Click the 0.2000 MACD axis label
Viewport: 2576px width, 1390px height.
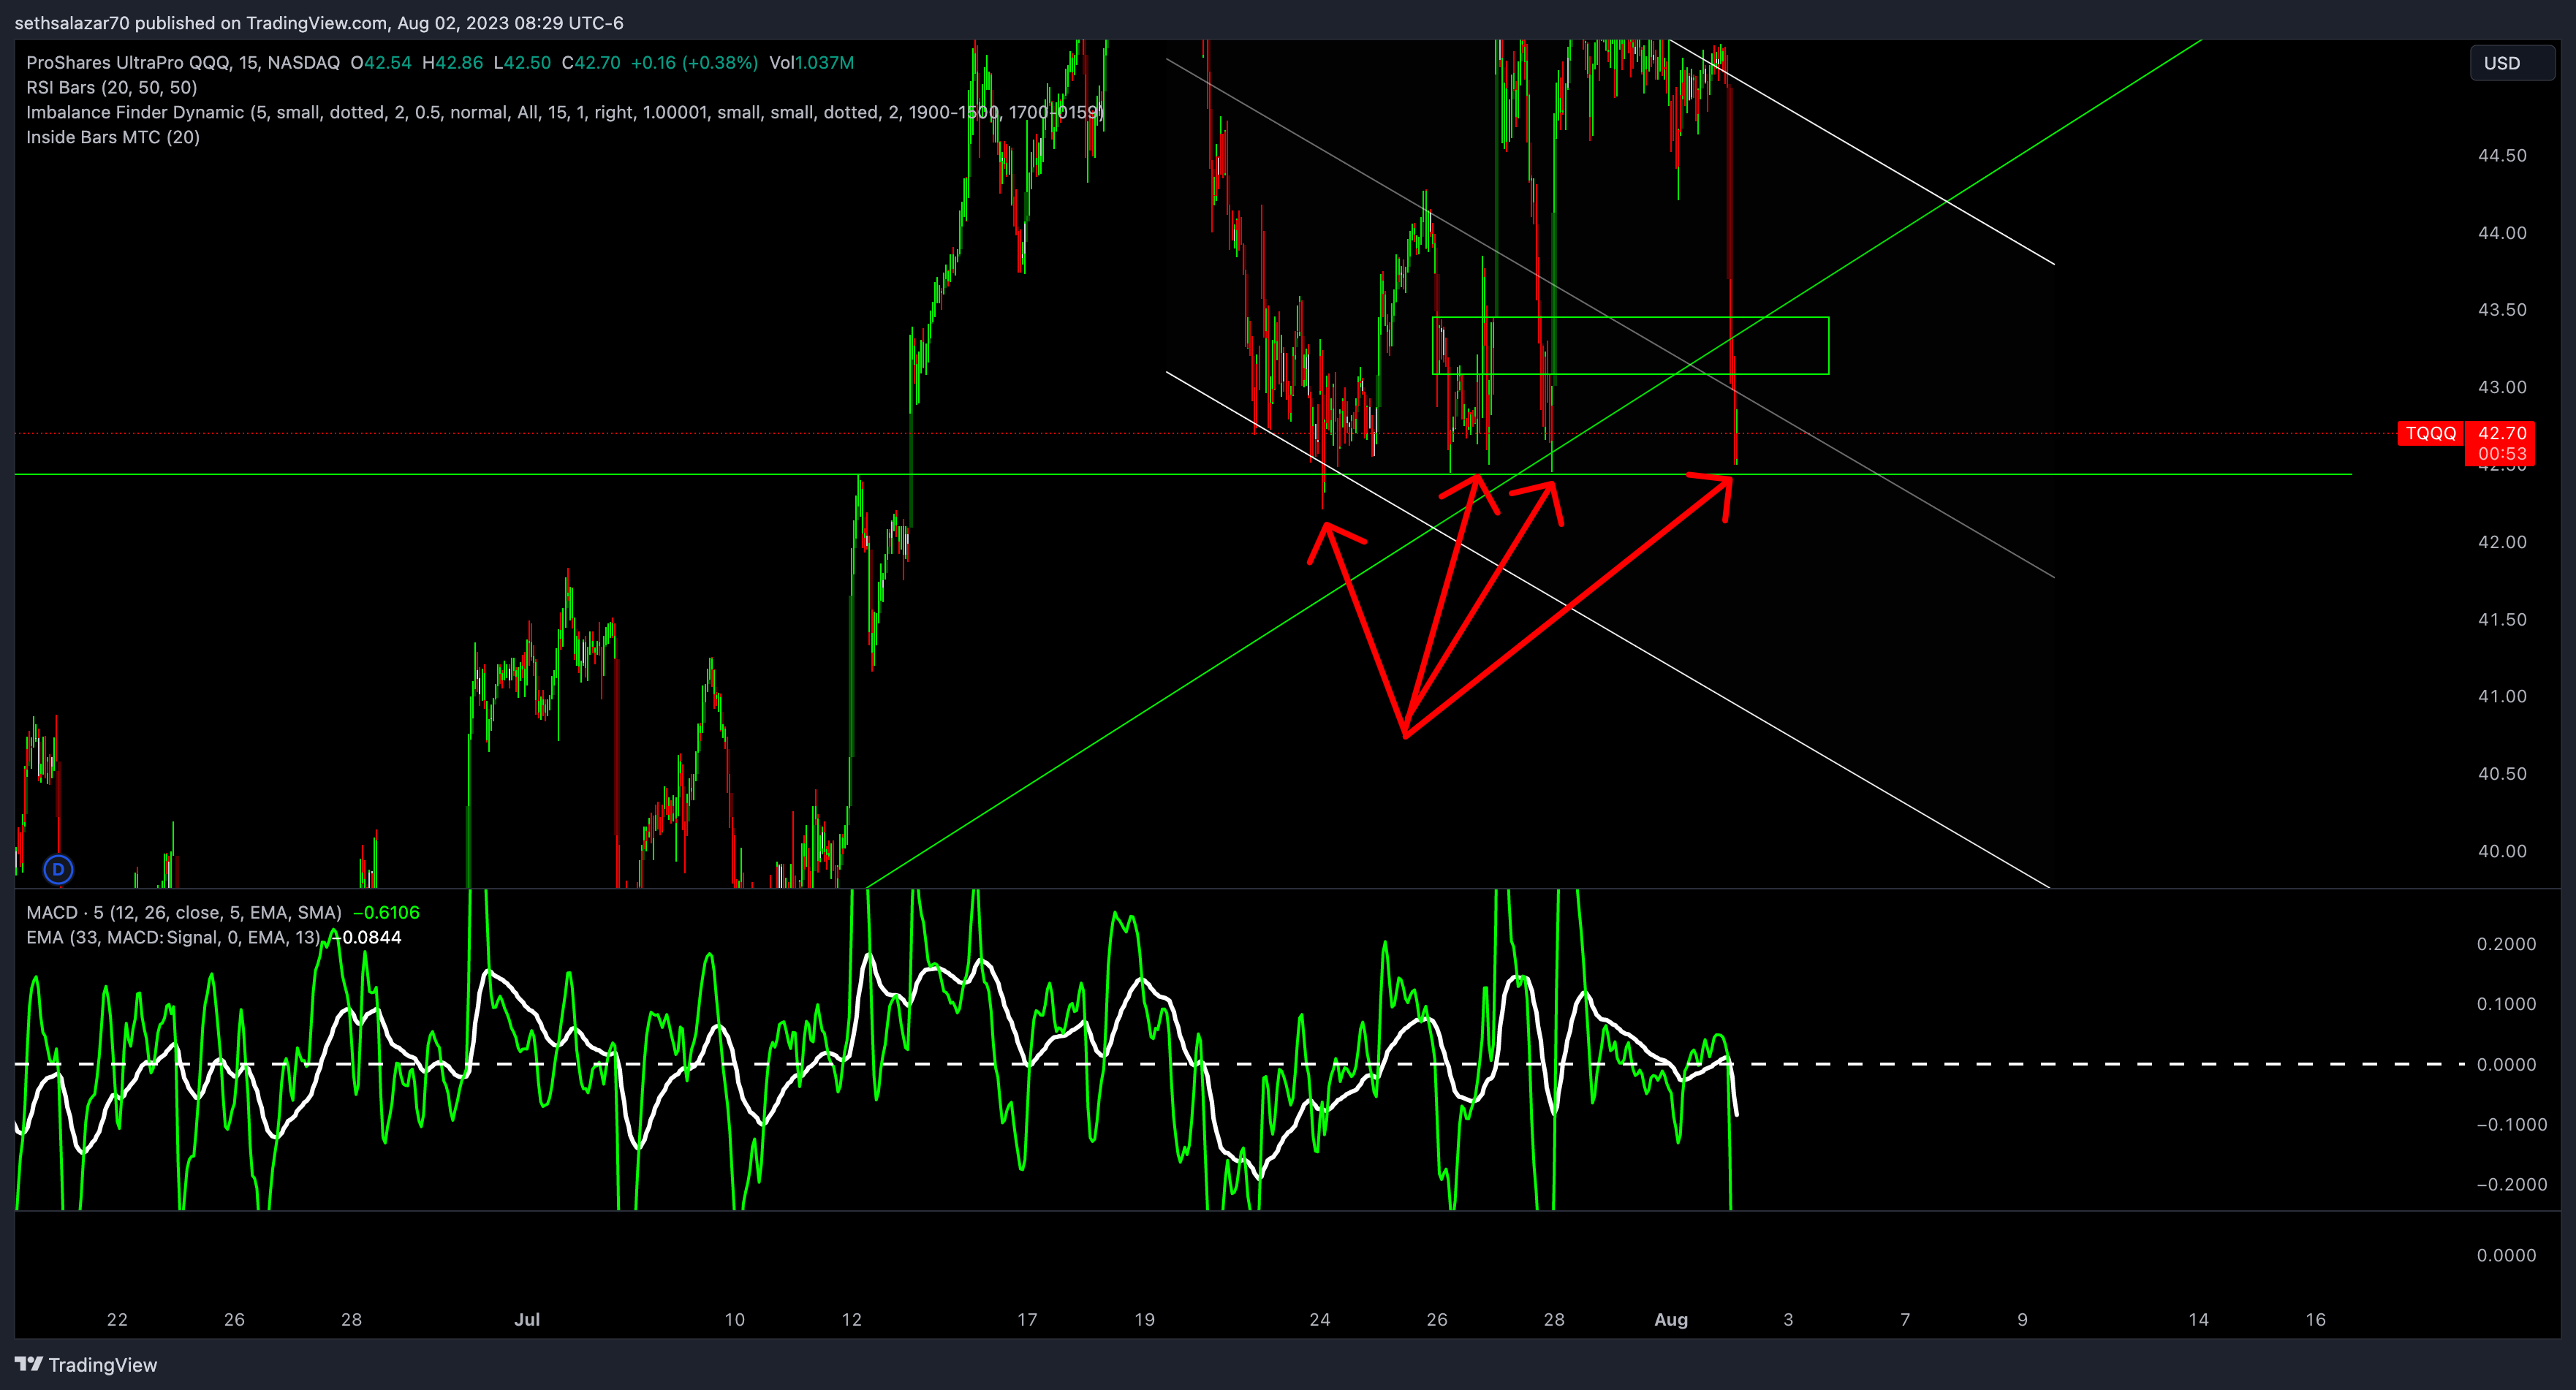click(x=2506, y=944)
